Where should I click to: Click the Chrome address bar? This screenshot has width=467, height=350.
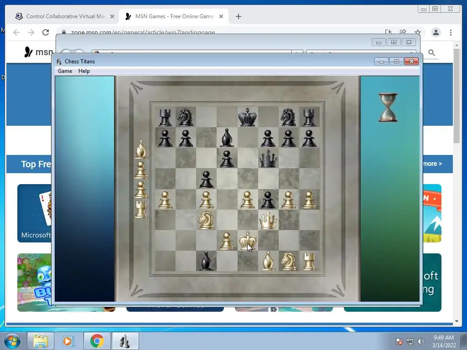click(x=220, y=32)
